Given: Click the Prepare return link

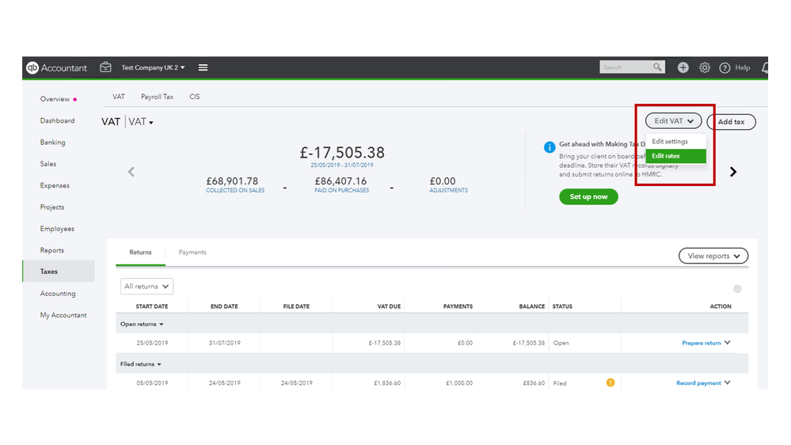Looking at the screenshot, I should click(702, 343).
